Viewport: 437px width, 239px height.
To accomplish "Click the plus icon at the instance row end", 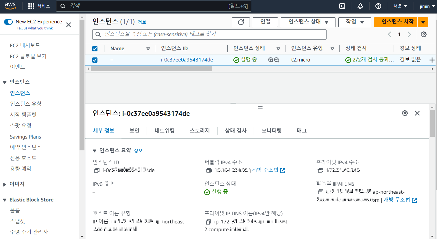I will tap(432, 60).
